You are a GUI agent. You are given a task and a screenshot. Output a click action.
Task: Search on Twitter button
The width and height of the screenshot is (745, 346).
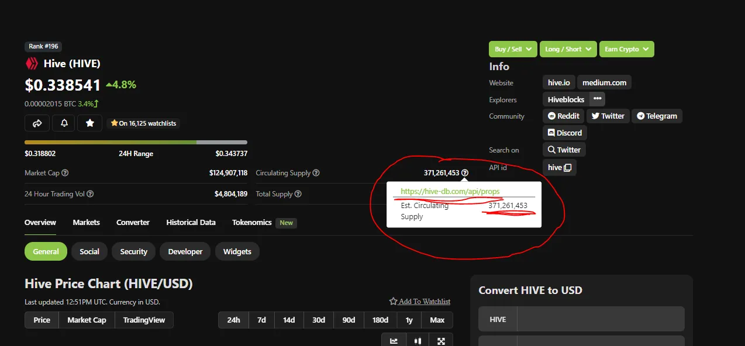point(564,150)
